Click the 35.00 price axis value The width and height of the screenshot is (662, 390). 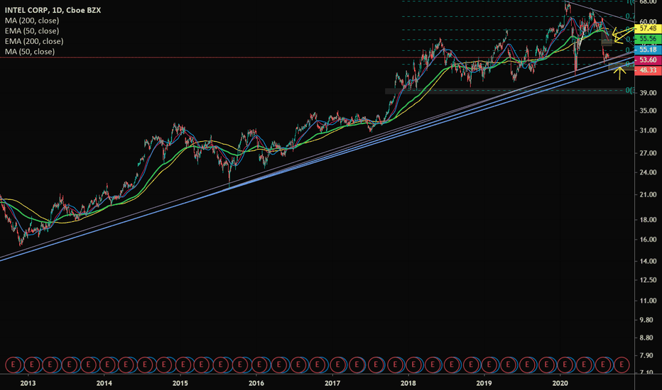[x=648, y=111]
